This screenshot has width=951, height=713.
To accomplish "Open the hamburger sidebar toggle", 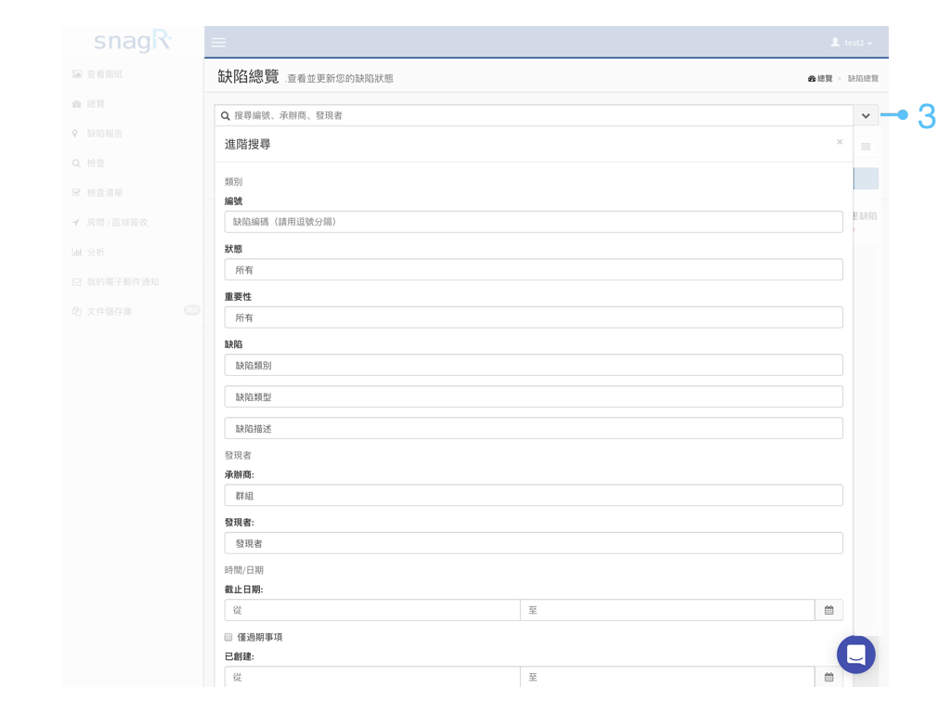I will tap(218, 43).
